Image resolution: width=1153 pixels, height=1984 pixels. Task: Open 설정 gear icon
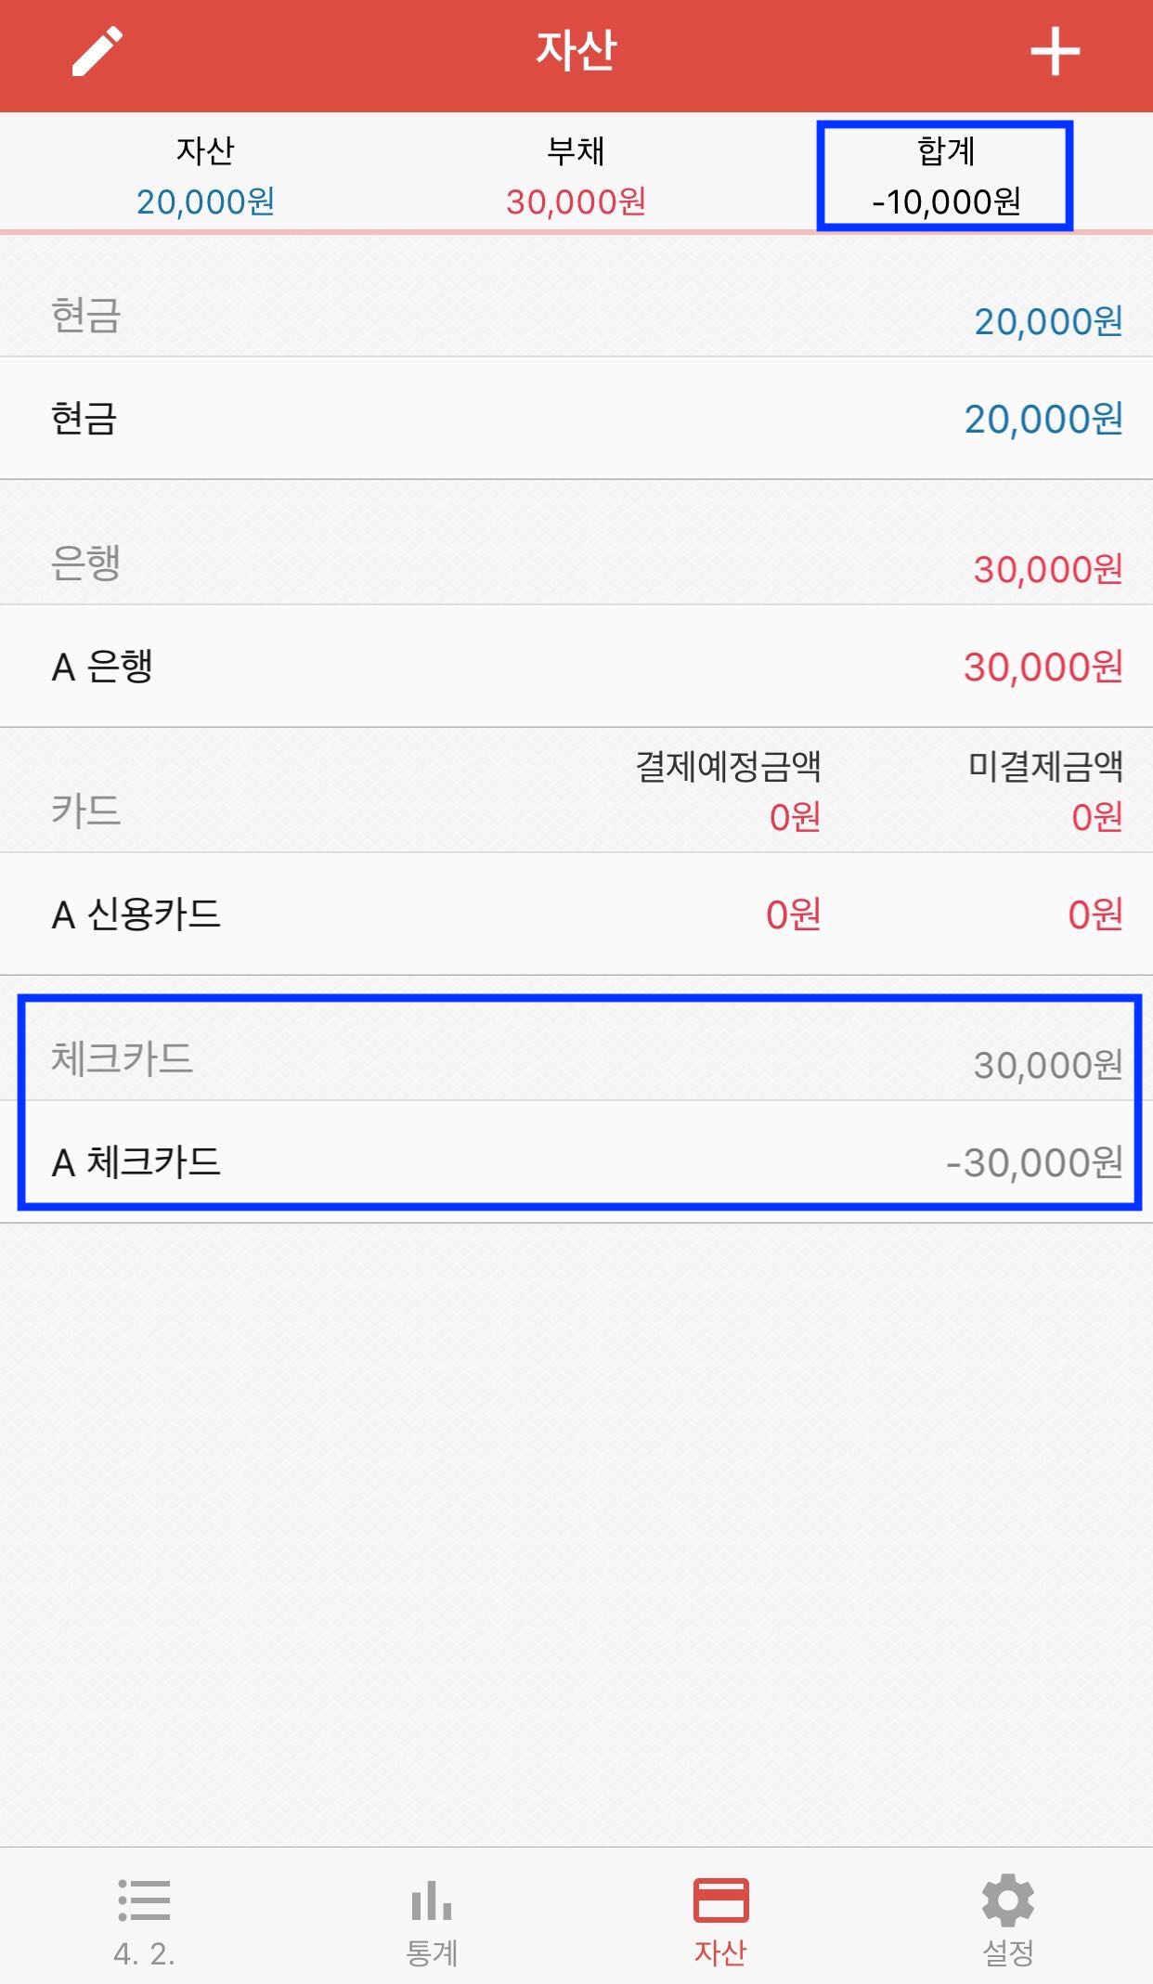click(1008, 1900)
